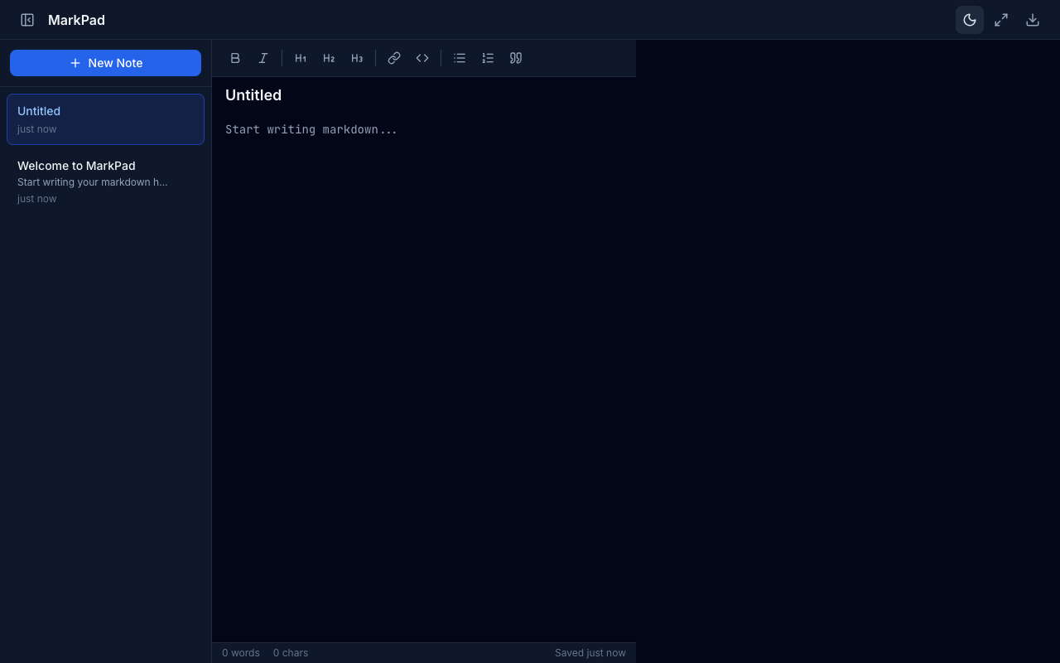
Task: Insert a Heading 1
Action: [x=301, y=58]
